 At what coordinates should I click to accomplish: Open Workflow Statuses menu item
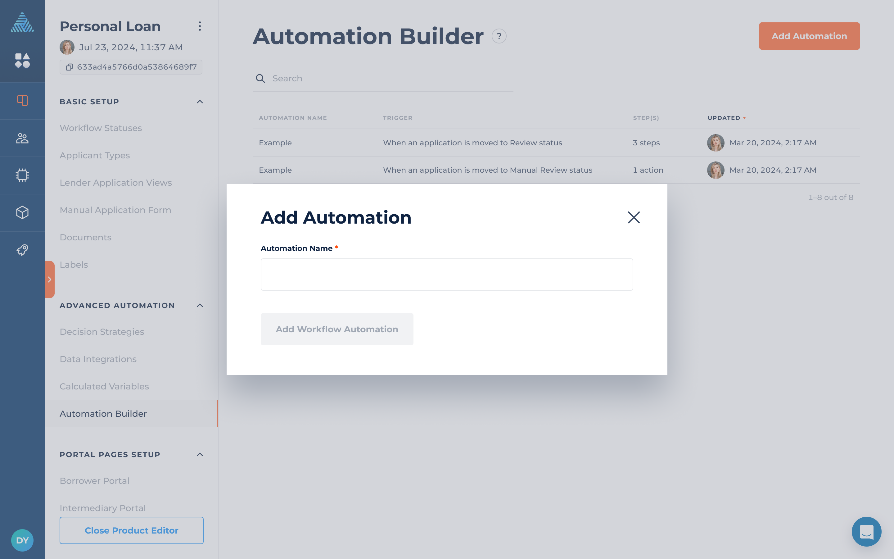pyautogui.click(x=101, y=128)
